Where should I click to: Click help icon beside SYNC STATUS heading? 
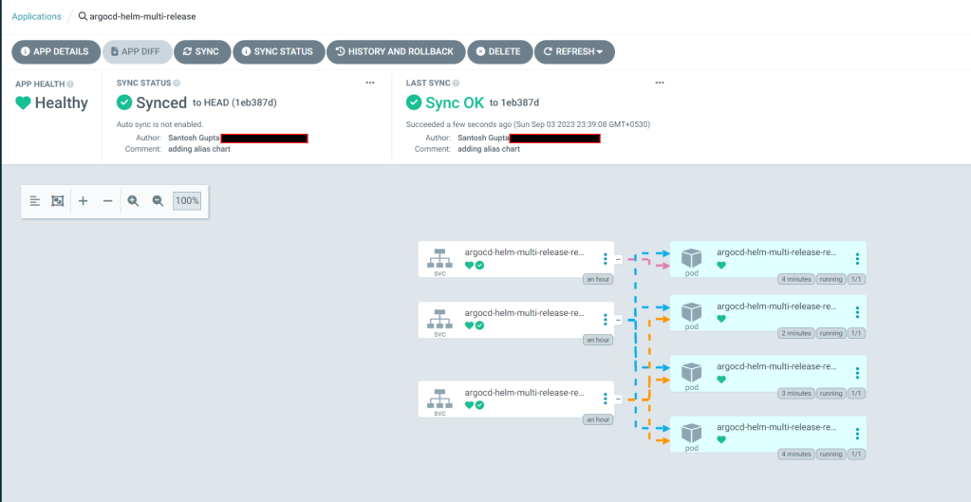point(177,83)
